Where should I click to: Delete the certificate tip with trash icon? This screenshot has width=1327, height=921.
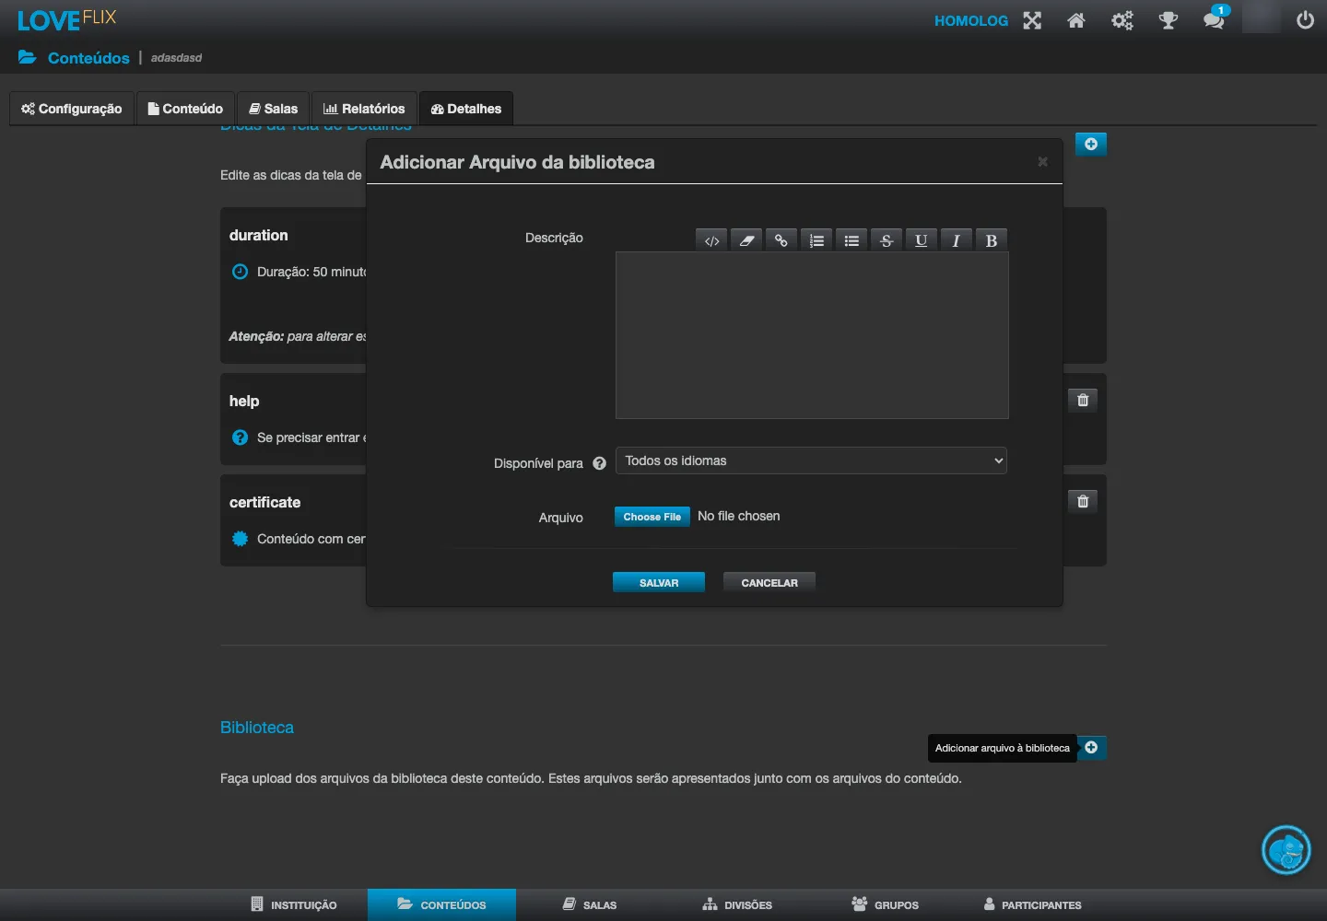[x=1083, y=501]
